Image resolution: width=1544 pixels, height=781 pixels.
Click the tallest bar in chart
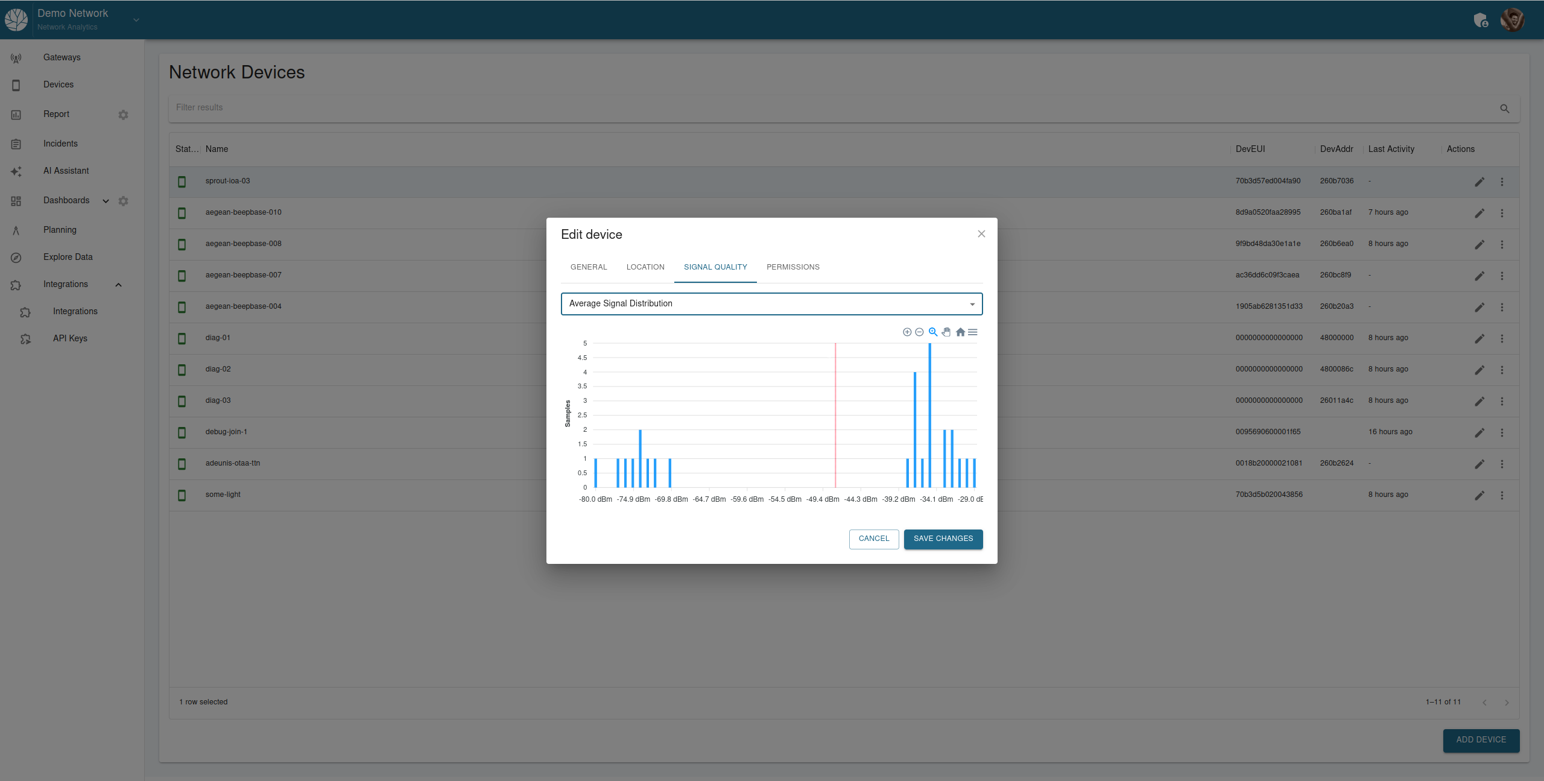pos(929,416)
